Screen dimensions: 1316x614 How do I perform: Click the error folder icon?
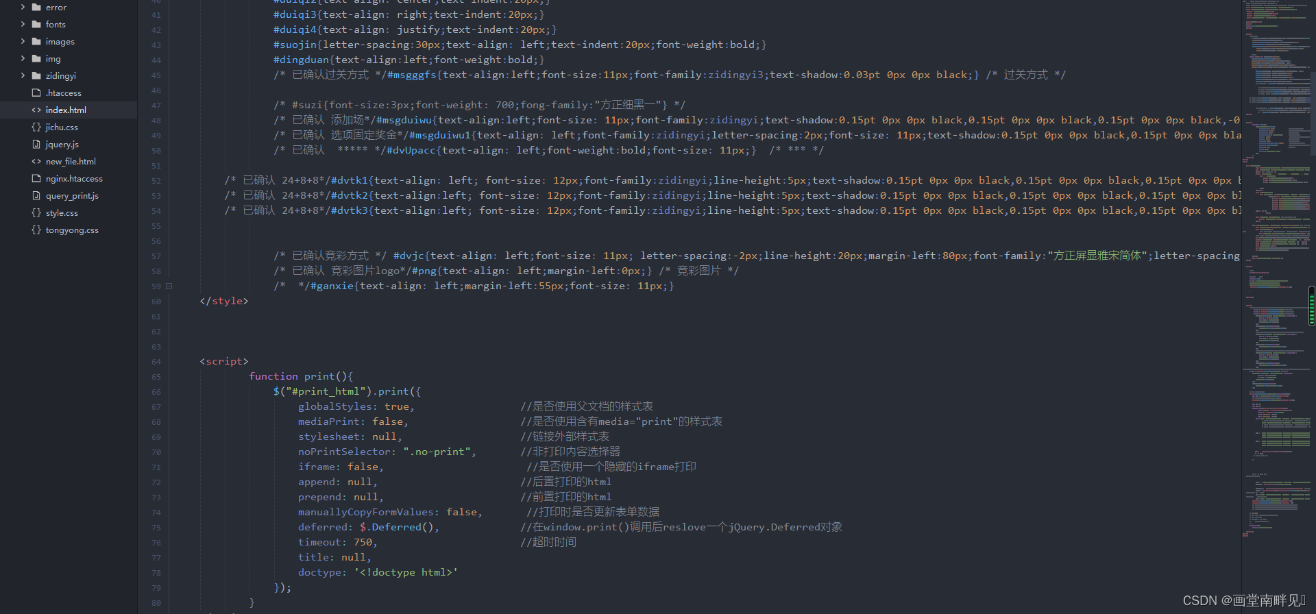click(x=36, y=7)
